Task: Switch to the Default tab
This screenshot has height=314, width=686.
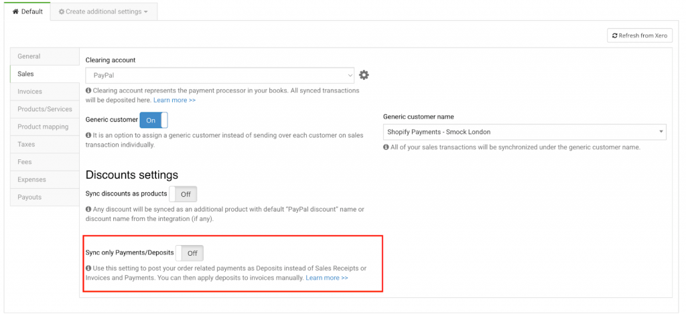Action: tap(27, 11)
